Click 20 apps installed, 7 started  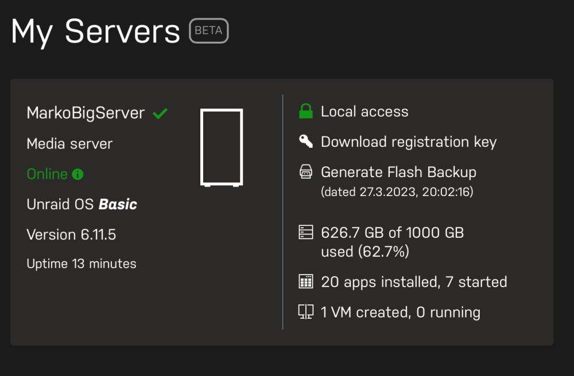[x=414, y=282]
